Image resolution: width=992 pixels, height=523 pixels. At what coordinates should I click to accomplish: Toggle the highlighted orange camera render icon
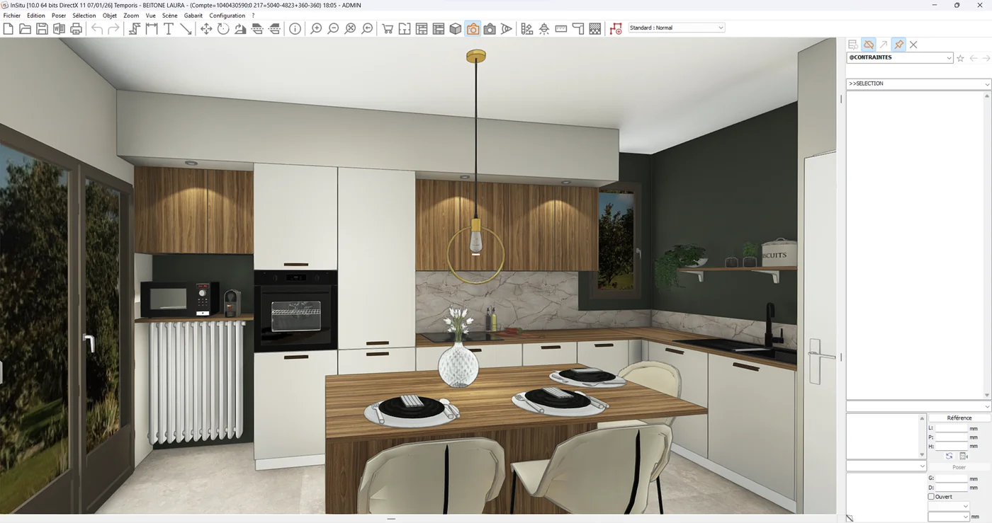point(473,28)
